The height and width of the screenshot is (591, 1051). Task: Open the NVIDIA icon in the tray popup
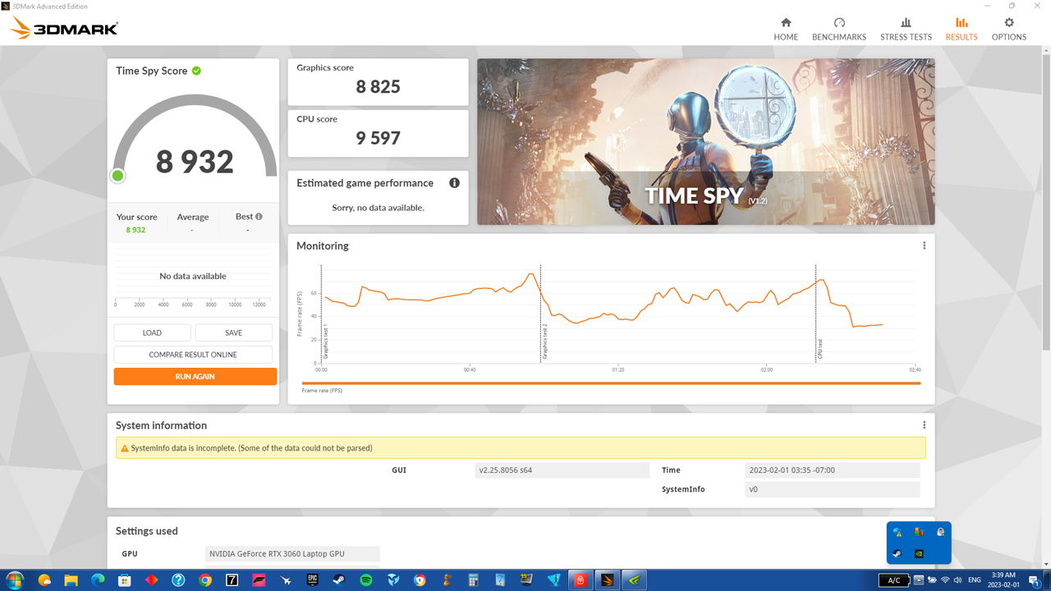(919, 553)
